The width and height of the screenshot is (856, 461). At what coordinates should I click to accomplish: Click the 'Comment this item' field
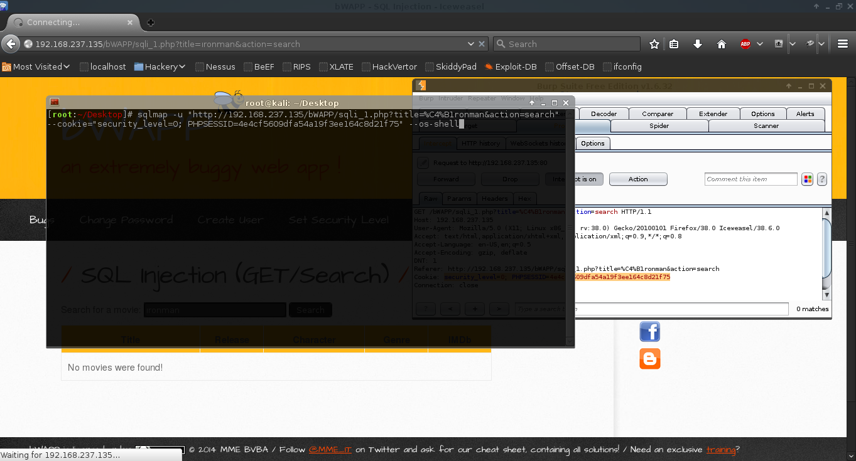(x=750, y=179)
